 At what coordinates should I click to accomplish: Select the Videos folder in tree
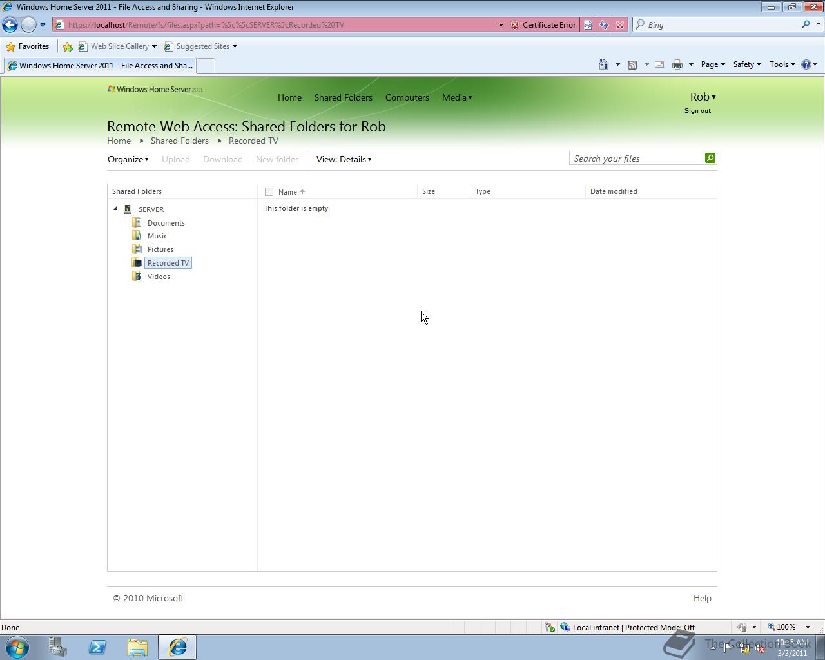(159, 277)
